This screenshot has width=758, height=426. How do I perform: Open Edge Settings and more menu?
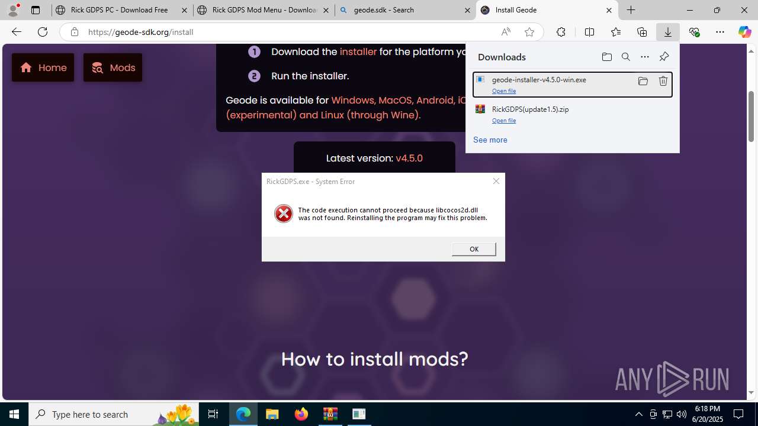point(720,32)
